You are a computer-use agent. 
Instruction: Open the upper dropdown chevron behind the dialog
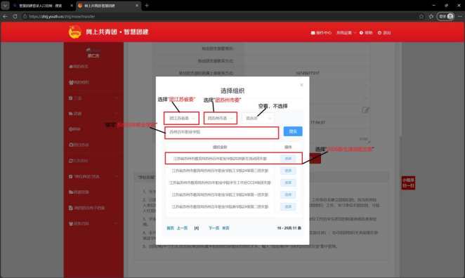[366, 86]
